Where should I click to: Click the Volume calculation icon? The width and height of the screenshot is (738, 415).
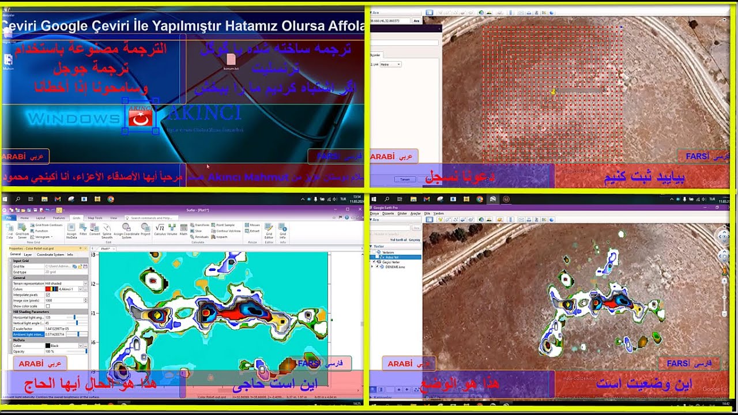tap(172, 228)
